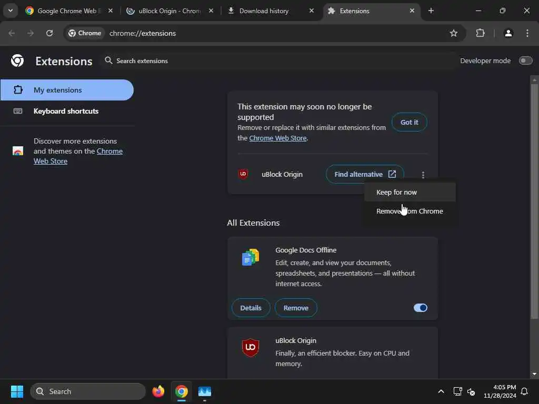
Task: Open the taskbar clock and date
Action: click(500, 391)
